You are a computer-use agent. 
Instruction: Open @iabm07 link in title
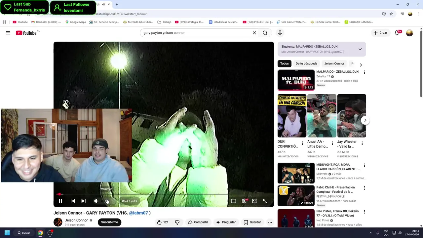tap(138, 213)
